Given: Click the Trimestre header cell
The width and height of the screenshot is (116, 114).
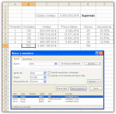Looking at the screenshot, I should 15,27.
